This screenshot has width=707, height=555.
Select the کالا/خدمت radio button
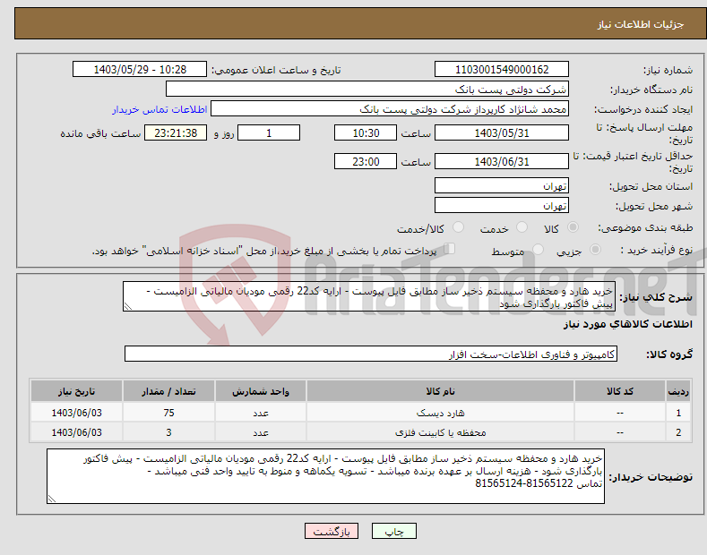[458, 227]
